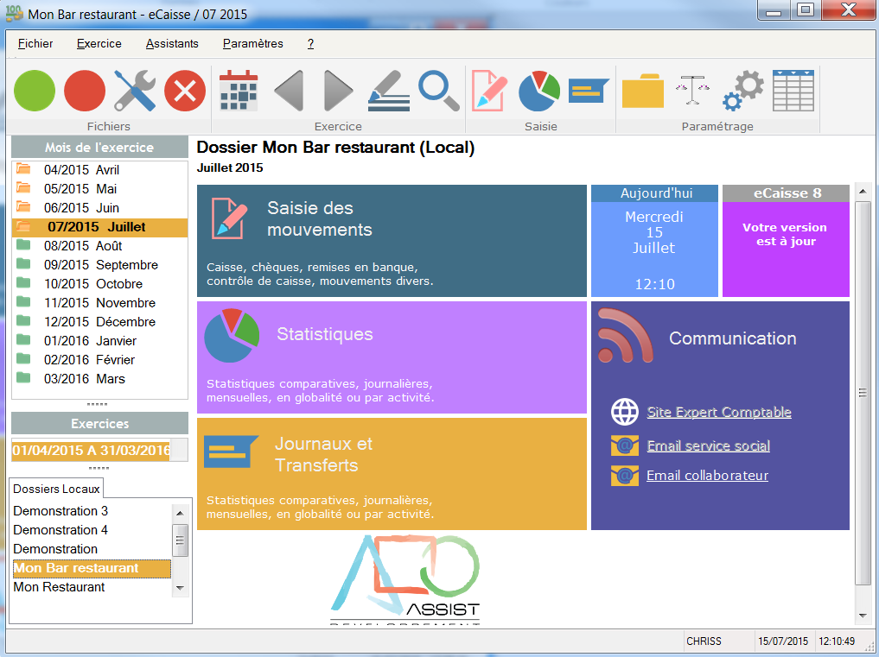Click the pencil icon in Saisie des mouvements tile
The height and width of the screenshot is (657, 879).
tap(229, 218)
